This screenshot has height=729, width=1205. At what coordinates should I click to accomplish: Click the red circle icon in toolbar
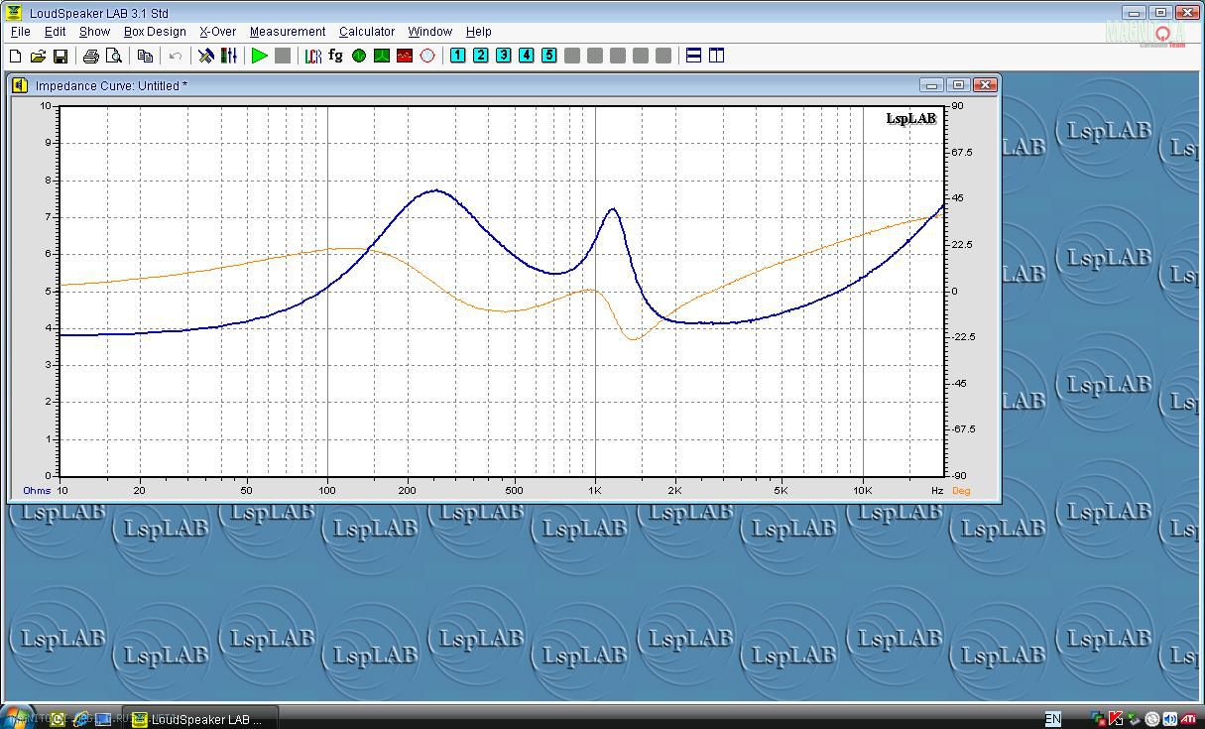pyautogui.click(x=427, y=57)
